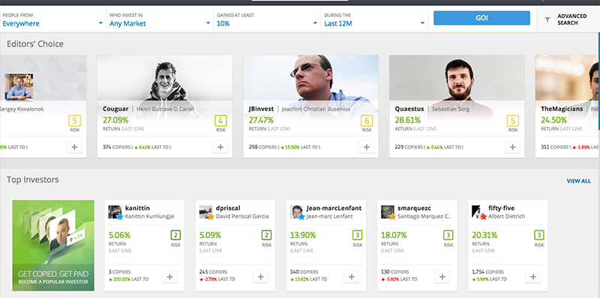
Task: Click JBinvest's risk score 6 badge
Action: [x=367, y=121]
